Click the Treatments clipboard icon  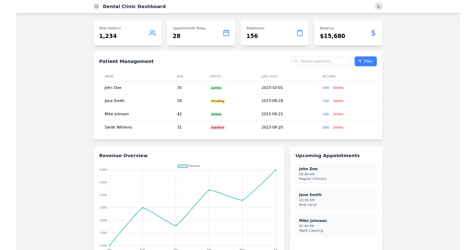tap(299, 33)
